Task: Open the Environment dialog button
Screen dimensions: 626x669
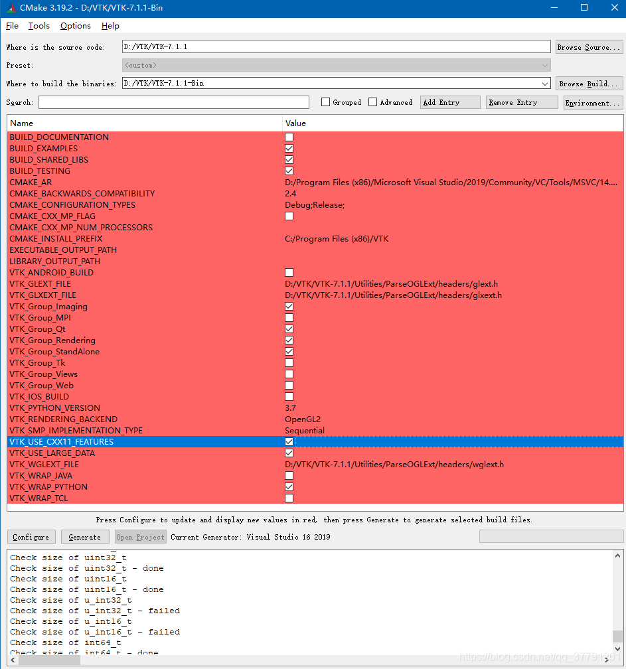Action: [x=593, y=102]
